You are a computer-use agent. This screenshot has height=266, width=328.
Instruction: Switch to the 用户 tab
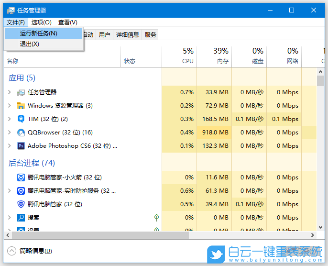pos(104,35)
